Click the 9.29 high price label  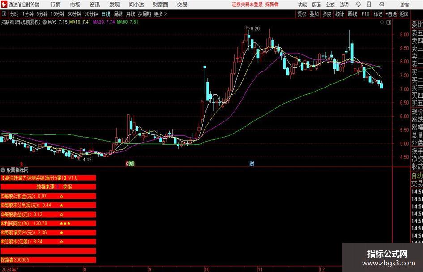[255, 29]
